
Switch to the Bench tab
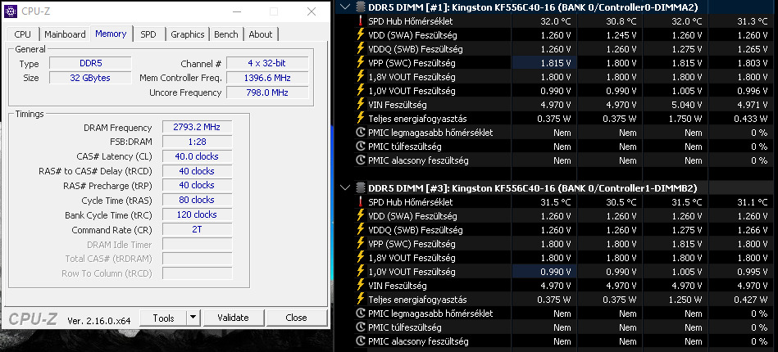[225, 34]
